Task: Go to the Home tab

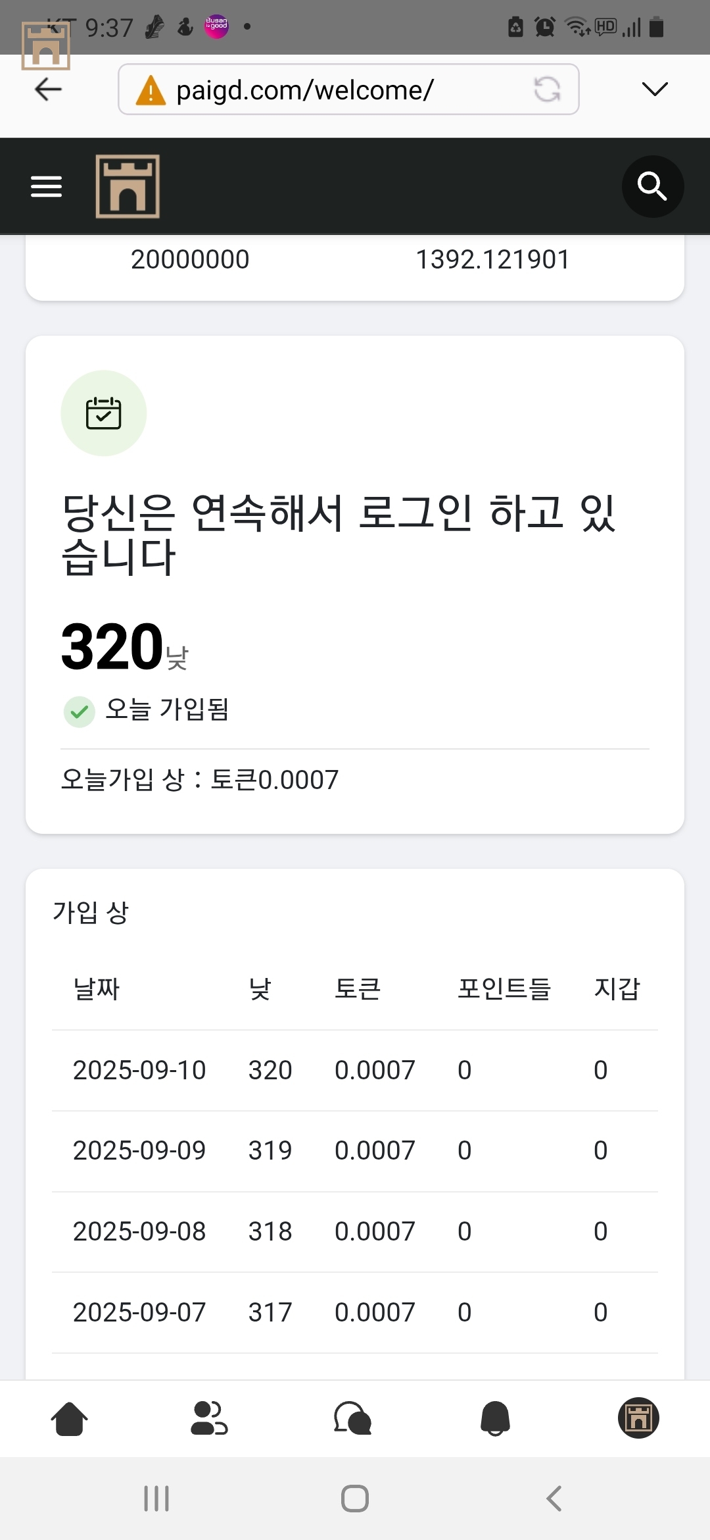Action: (69, 1418)
